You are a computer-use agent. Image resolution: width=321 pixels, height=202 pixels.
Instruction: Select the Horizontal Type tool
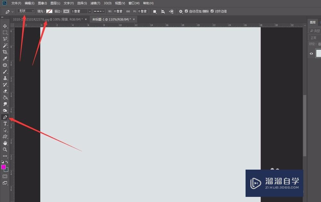(5, 124)
